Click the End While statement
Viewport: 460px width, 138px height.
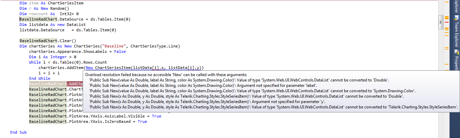pyautogui.click(x=39, y=78)
